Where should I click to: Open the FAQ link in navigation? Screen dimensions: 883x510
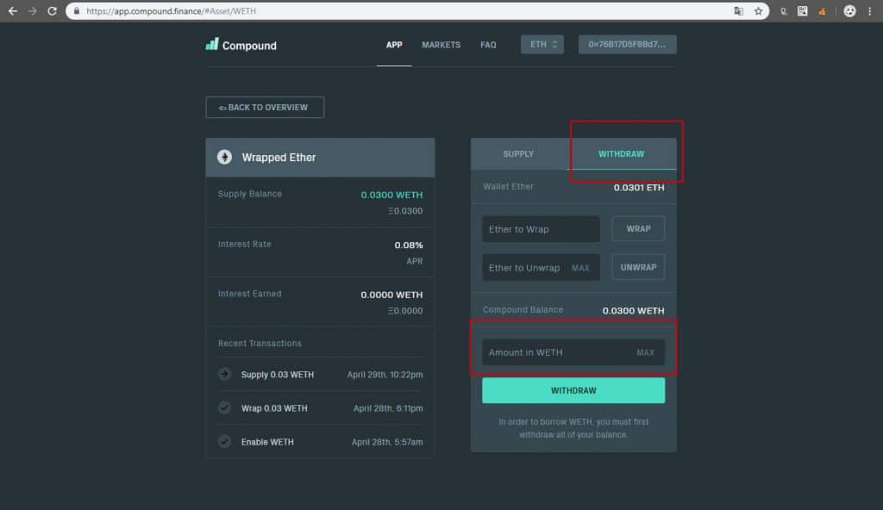[x=488, y=45]
